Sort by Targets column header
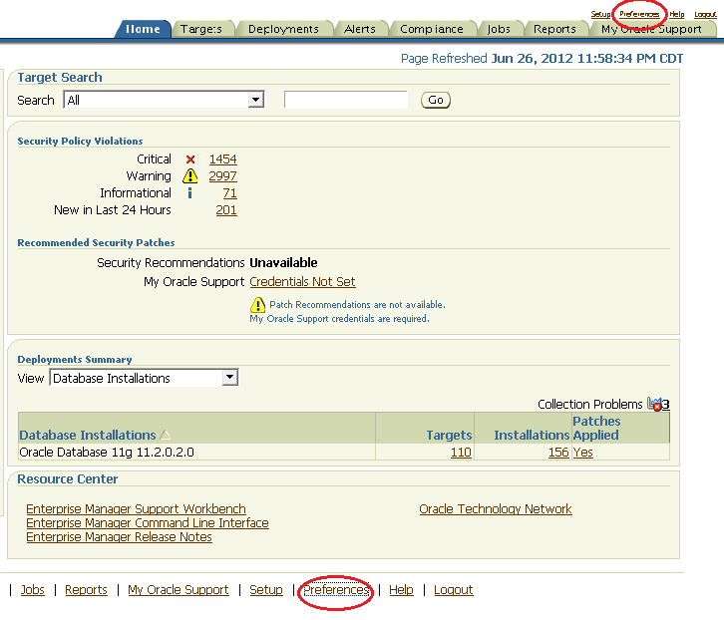 tap(449, 435)
